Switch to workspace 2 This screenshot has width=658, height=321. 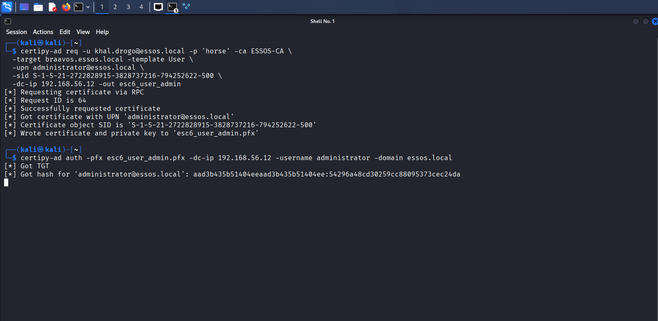(115, 7)
